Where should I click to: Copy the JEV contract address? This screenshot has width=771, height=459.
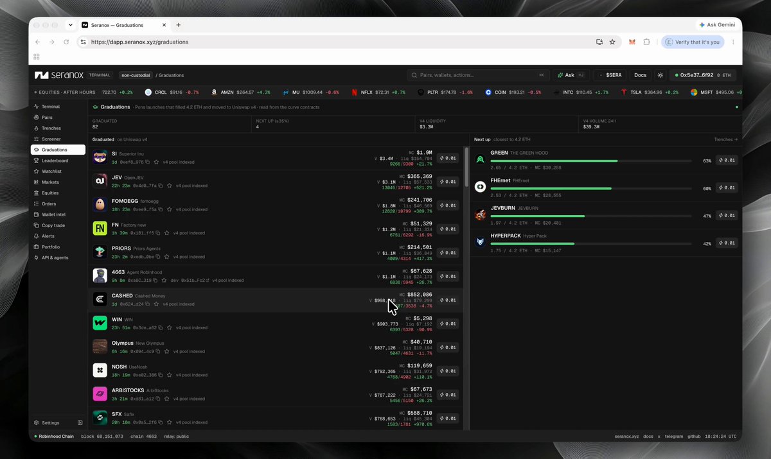161,186
